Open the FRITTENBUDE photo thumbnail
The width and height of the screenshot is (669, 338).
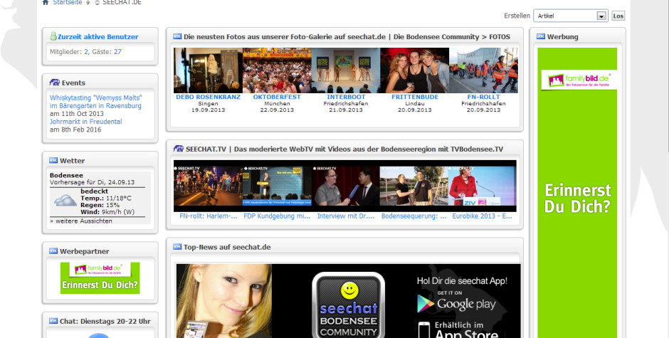[415, 70]
